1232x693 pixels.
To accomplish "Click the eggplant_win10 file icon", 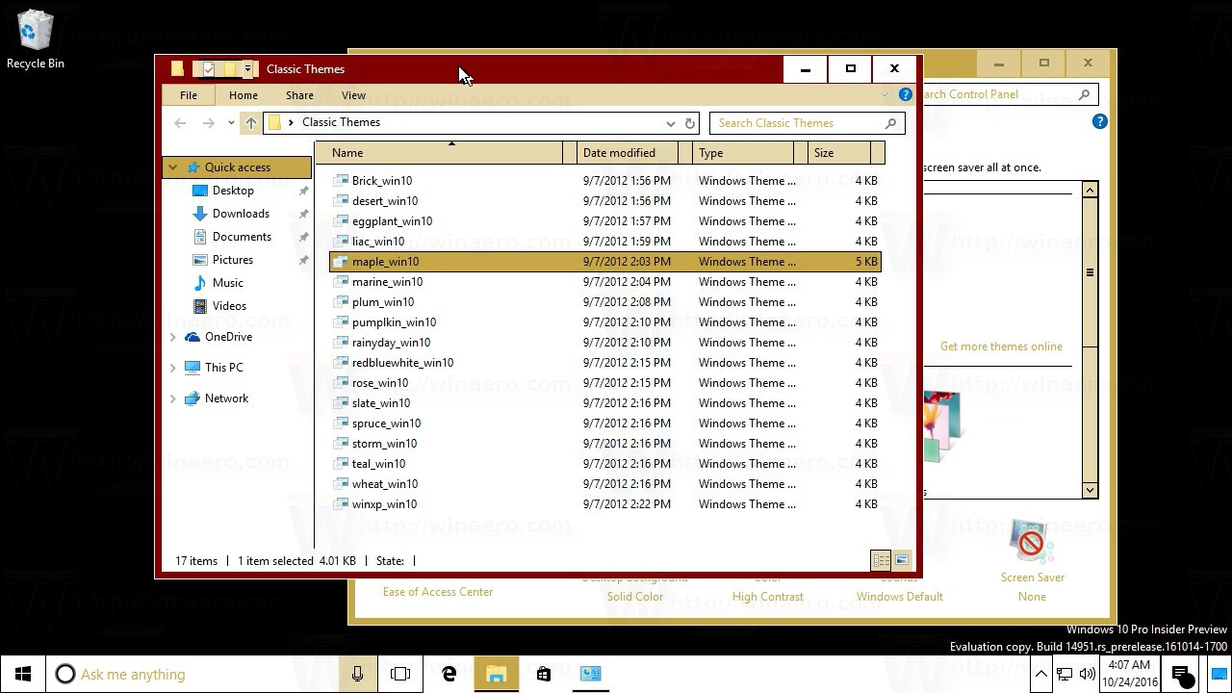I will click(341, 221).
